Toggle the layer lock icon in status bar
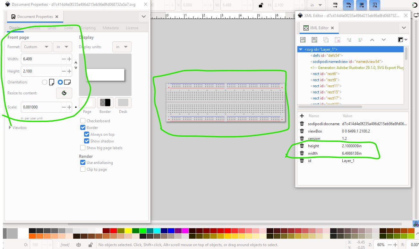This screenshot has width=419, height=249. pos(90,245)
